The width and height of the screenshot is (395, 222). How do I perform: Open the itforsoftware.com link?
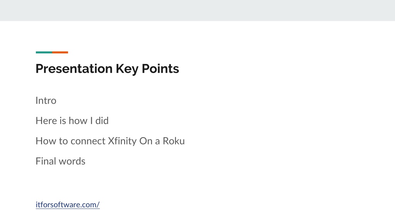point(68,205)
